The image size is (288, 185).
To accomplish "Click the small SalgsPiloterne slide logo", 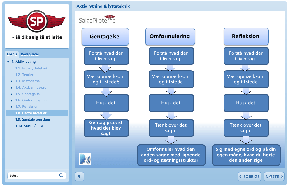I will (97, 19).
